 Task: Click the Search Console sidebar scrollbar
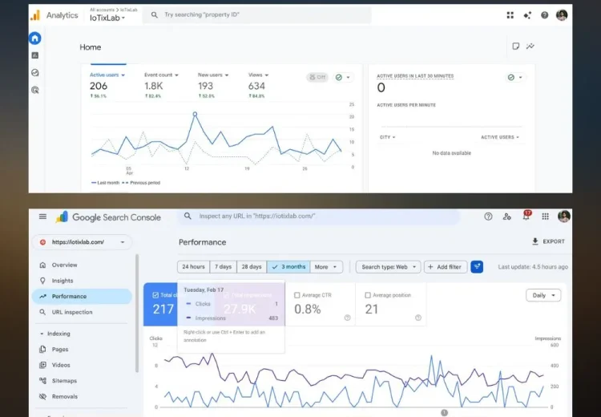click(x=137, y=313)
